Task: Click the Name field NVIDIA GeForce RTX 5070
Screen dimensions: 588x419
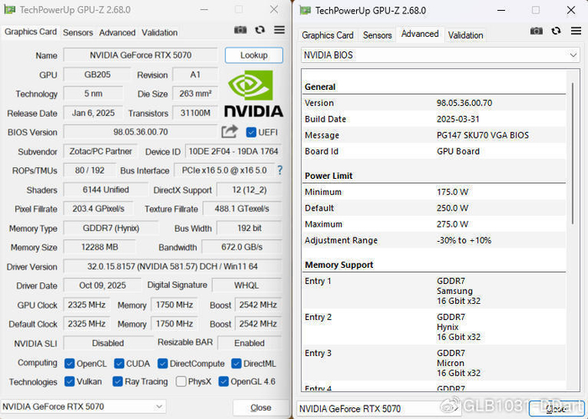Action: tap(140, 55)
